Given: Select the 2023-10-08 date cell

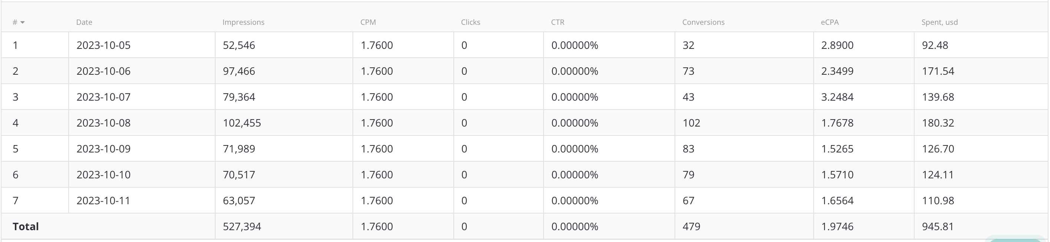Looking at the screenshot, I should tap(103, 123).
